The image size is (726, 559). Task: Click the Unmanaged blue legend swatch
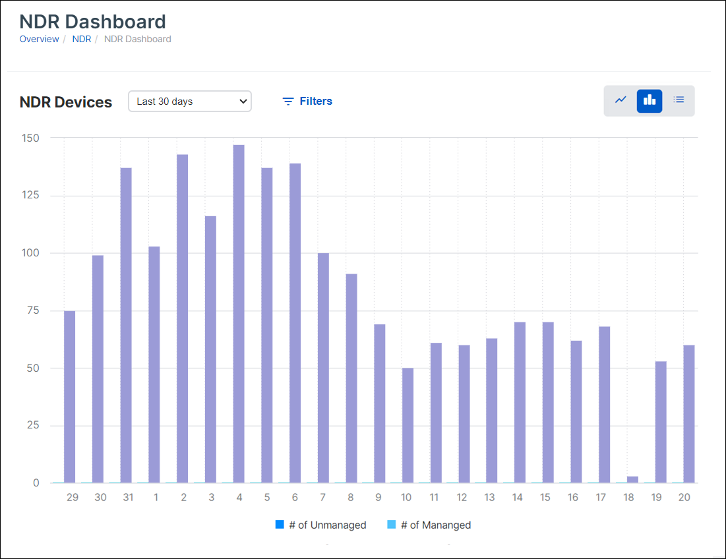[x=280, y=525]
